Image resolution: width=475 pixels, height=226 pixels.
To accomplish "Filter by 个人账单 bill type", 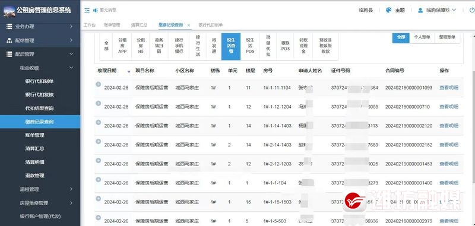I will point(422,37).
